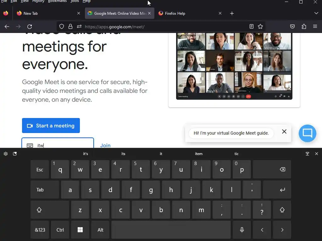Reload the page with the refresh icon
Viewport: 322px width, 241px height.
point(30,27)
